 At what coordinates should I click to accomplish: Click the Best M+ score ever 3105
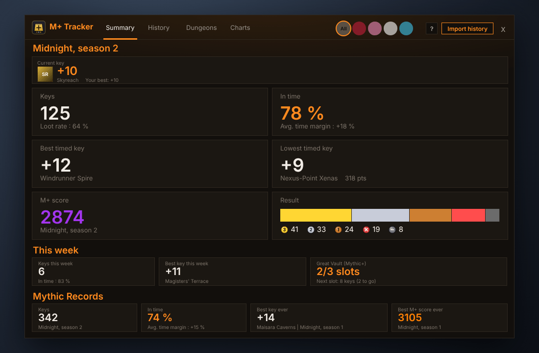click(x=410, y=318)
